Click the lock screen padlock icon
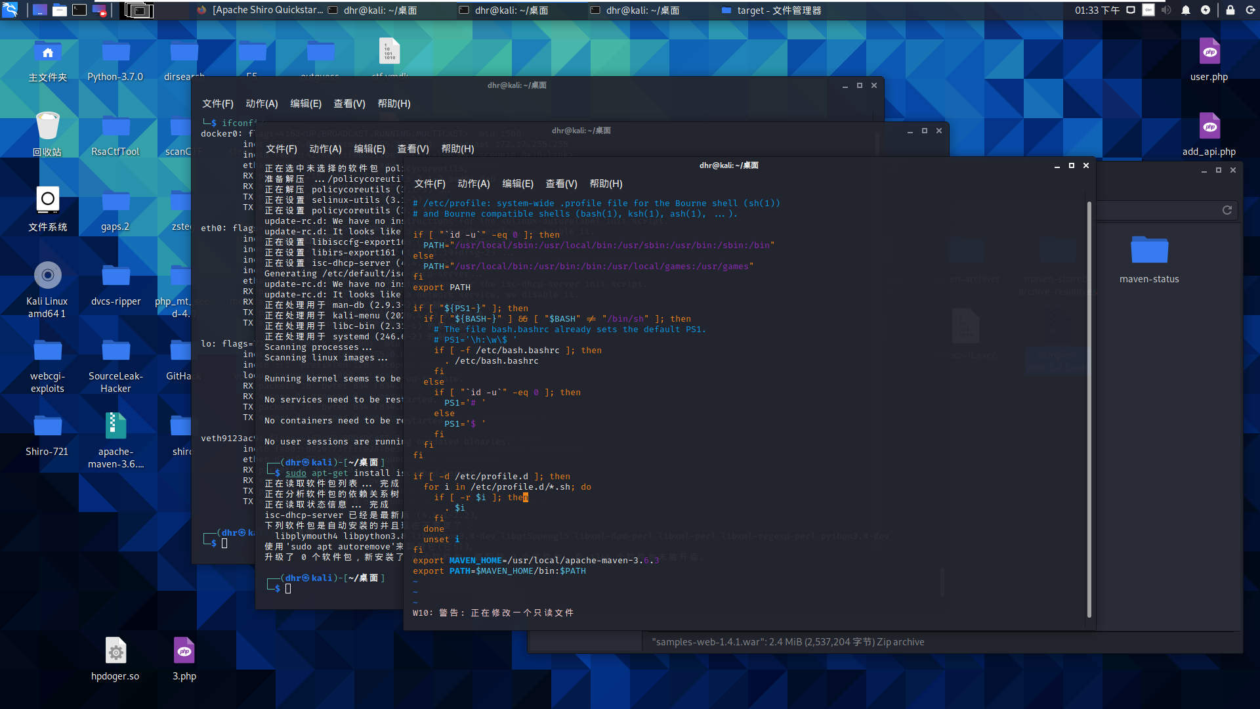1260x709 pixels. (1230, 10)
